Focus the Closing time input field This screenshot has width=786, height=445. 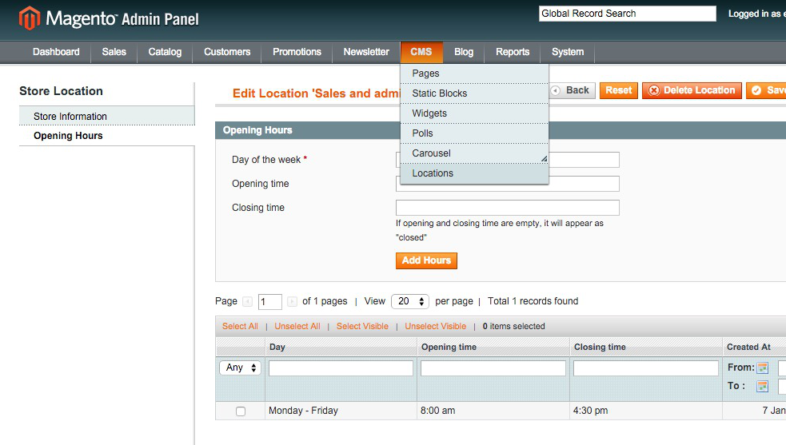click(507, 208)
